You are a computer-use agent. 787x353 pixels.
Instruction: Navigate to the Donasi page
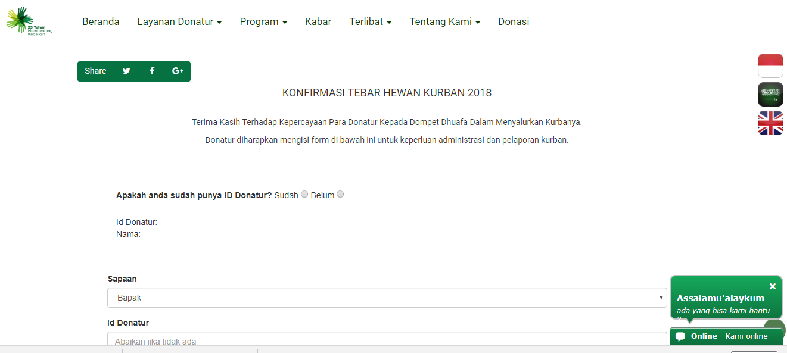(x=514, y=22)
